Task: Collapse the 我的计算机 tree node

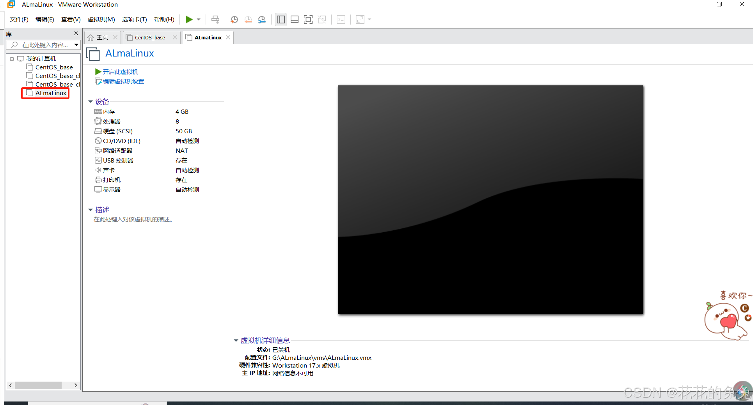Action: point(12,59)
